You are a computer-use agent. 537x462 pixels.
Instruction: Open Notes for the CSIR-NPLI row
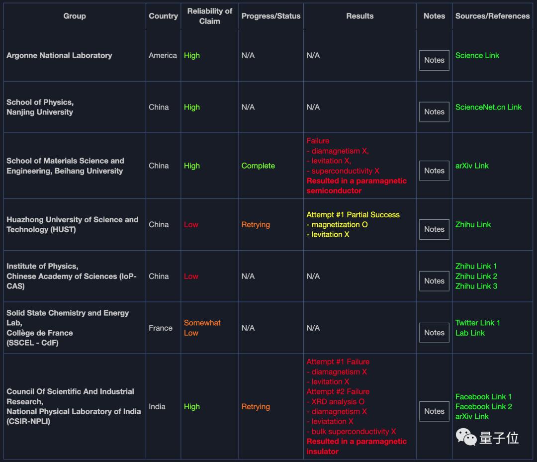click(434, 411)
